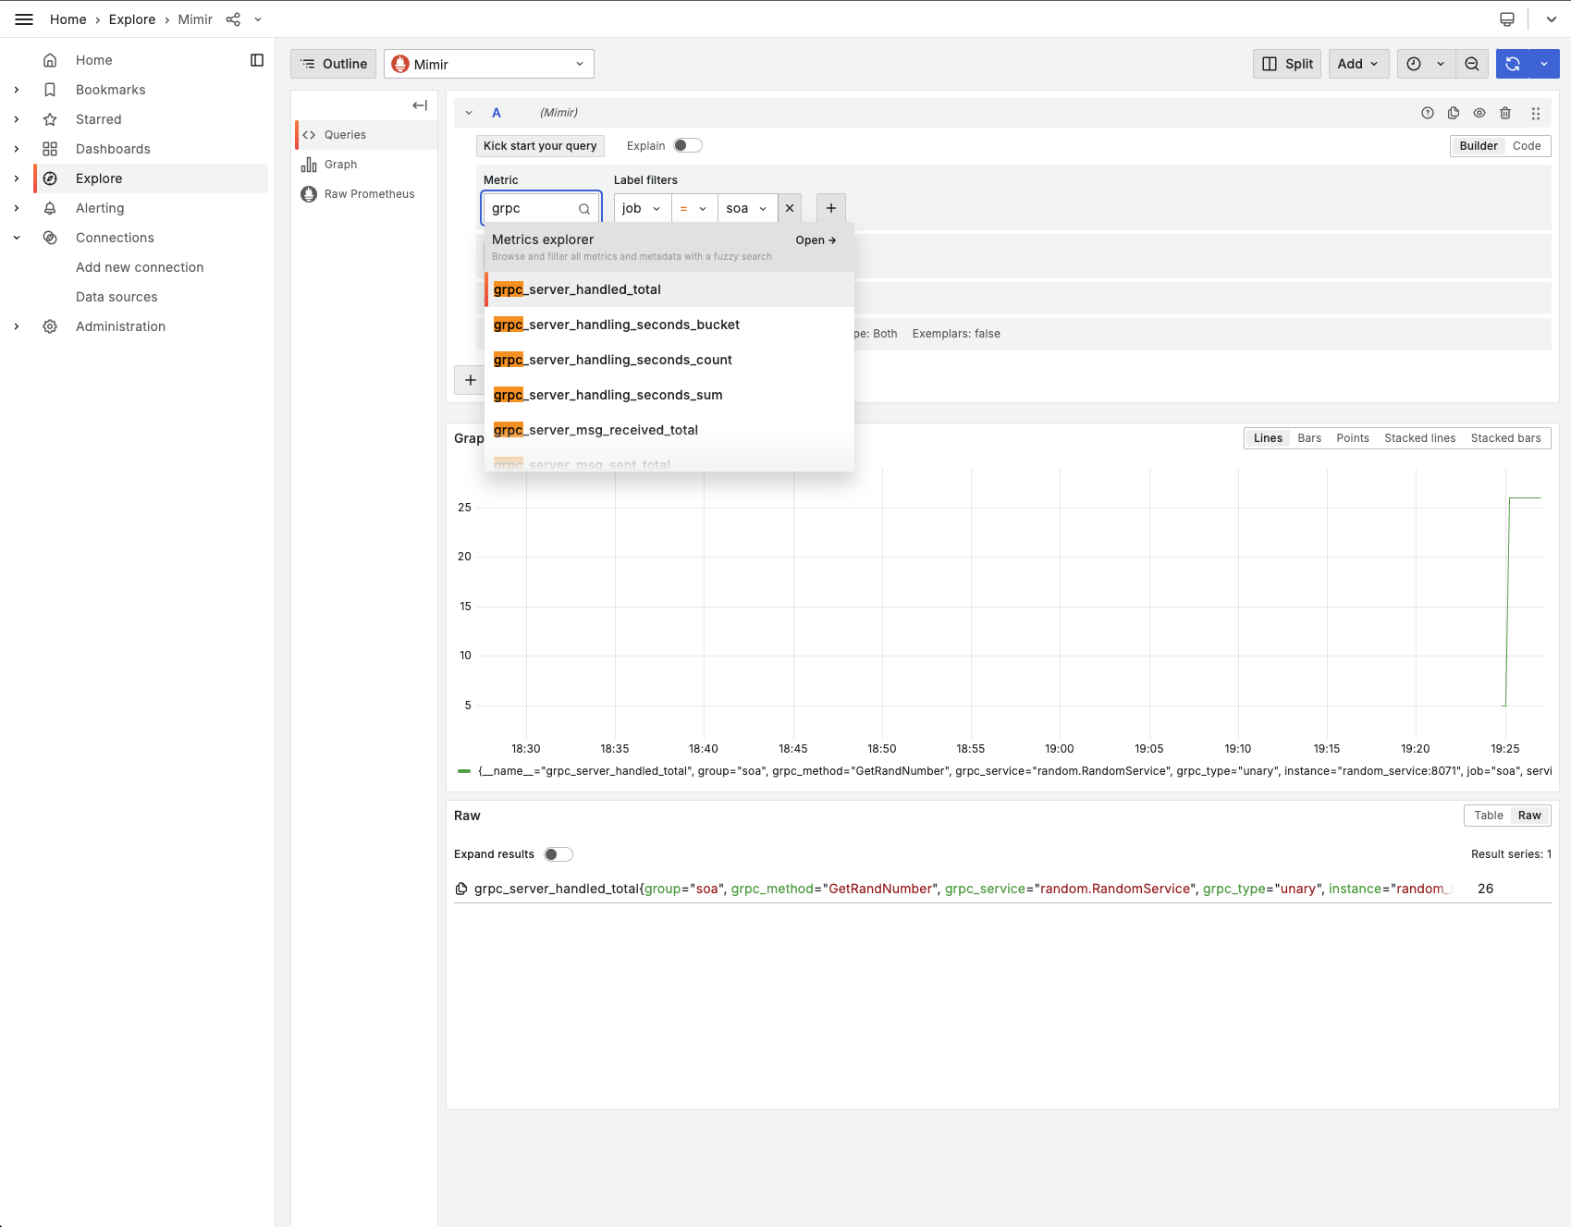Choose grpc_server_msg_received_total metric
This screenshot has height=1227, width=1571.
[669, 430]
